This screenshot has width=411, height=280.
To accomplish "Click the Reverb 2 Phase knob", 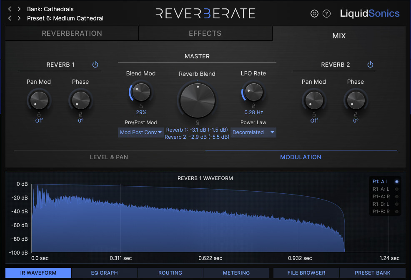I will tap(356, 100).
